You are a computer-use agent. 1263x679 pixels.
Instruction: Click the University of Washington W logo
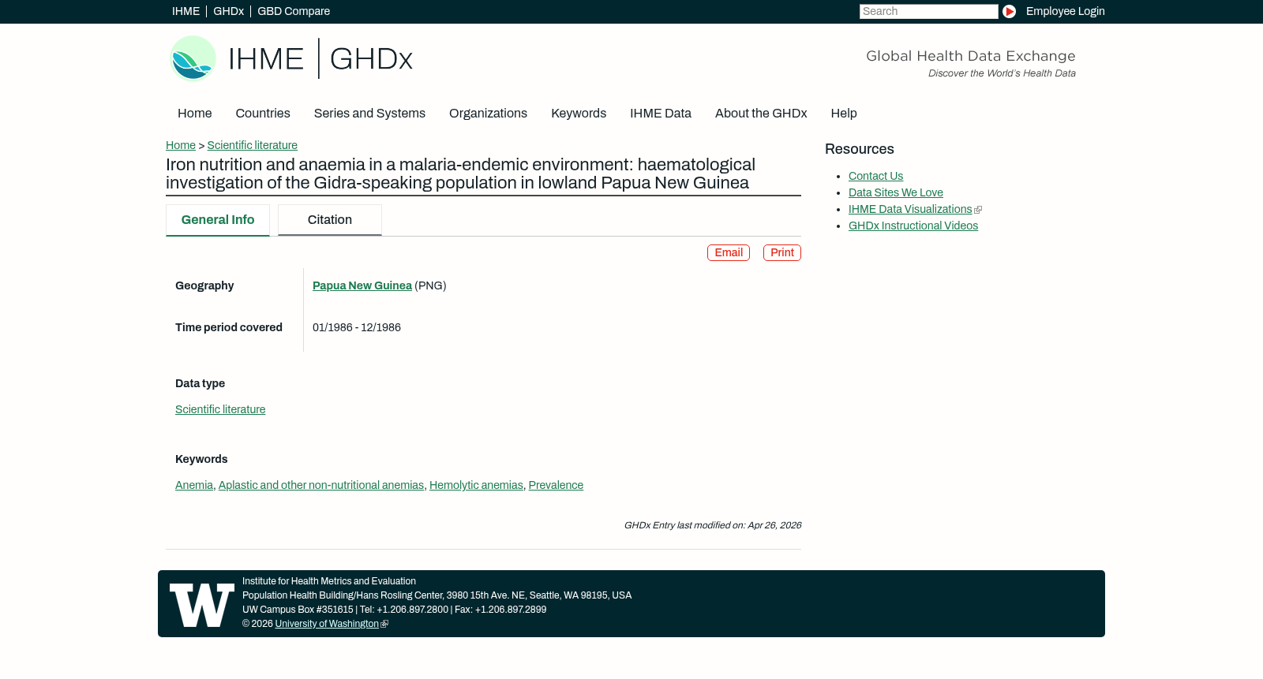202,605
